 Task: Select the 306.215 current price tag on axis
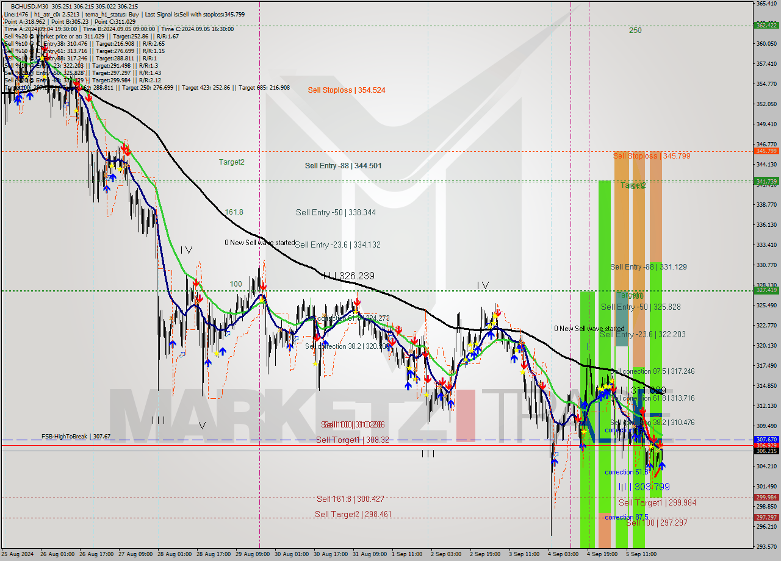tap(766, 451)
